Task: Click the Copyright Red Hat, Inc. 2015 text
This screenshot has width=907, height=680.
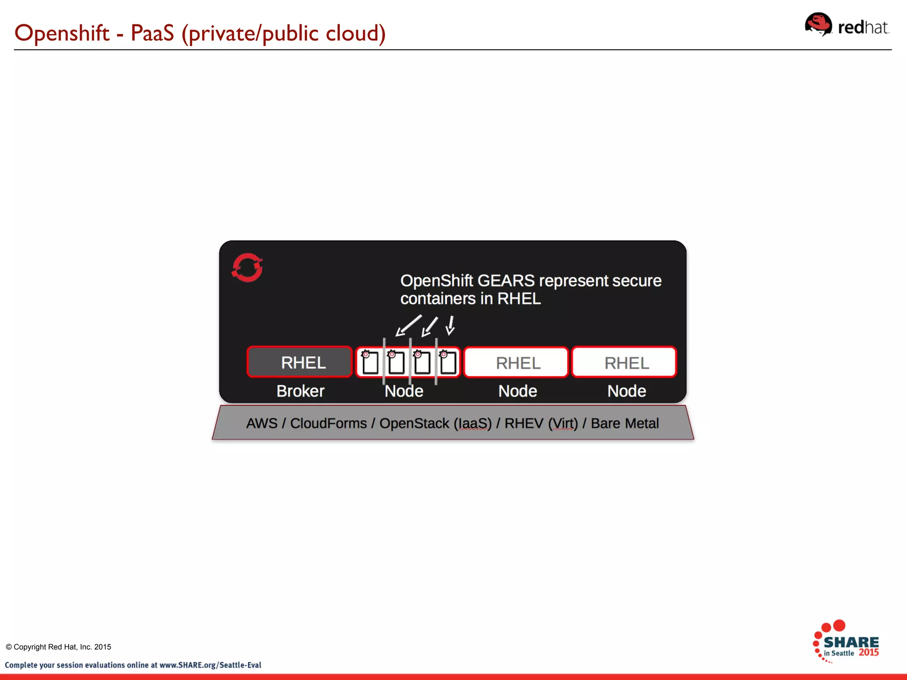Action: (x=58, y=647)
